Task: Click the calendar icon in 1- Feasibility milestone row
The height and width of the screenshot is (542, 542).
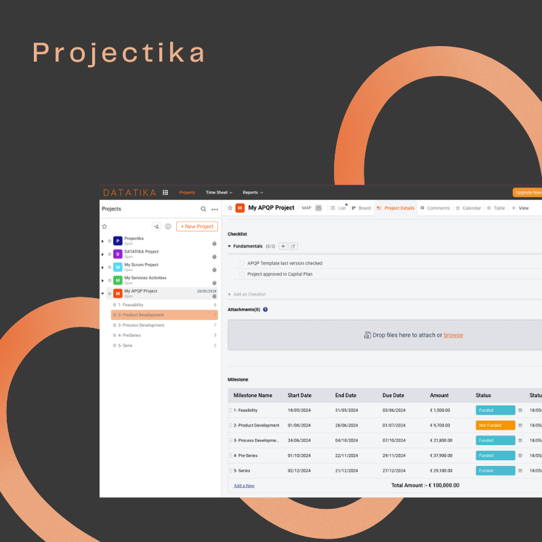Action: pos(520,411)
